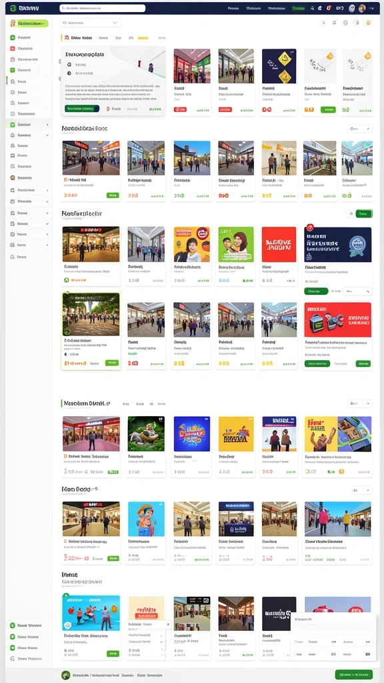Open the black poster with white text in last row
384x683 pixels.
tap(279, 614)
